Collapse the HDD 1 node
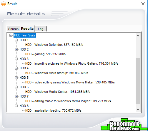Image resolution: width=148 pixels, height=131 pixels. click(x=16, y=40)
